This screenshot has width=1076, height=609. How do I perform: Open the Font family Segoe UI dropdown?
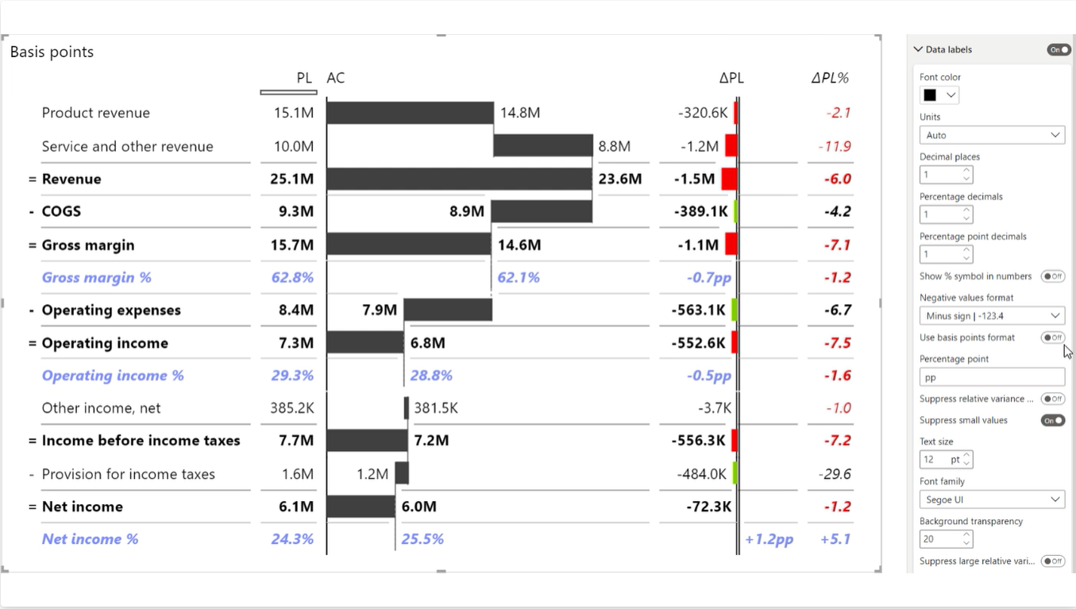[991, 499]
